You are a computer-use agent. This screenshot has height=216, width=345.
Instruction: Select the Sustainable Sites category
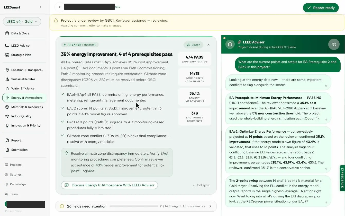23,79
